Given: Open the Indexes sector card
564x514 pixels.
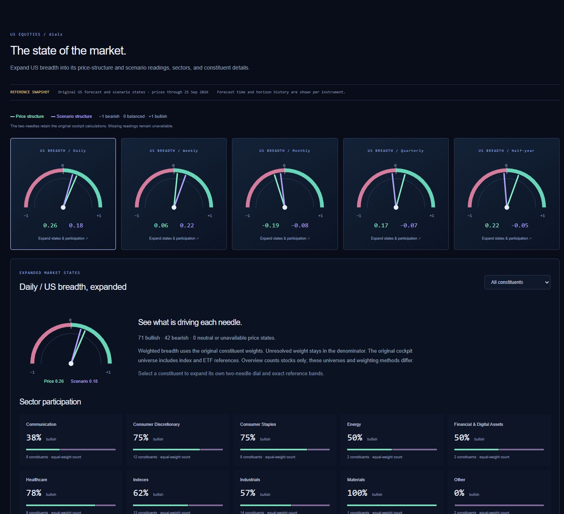Looking at the screenshot, I should tap(178, 492).
